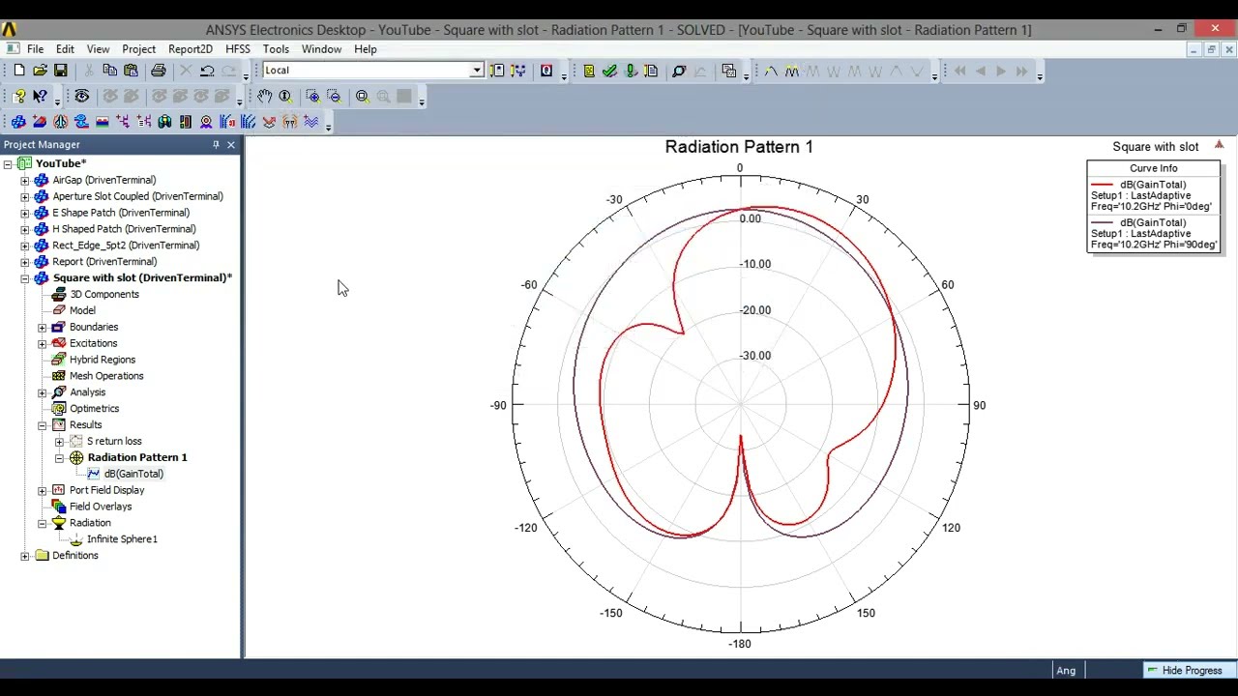Click the Paste clipboard icon

[131, 71]
